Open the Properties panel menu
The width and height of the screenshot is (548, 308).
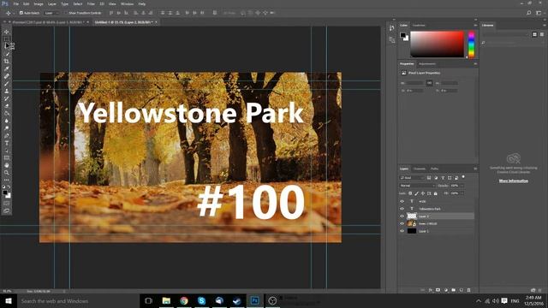coord(475,64)
